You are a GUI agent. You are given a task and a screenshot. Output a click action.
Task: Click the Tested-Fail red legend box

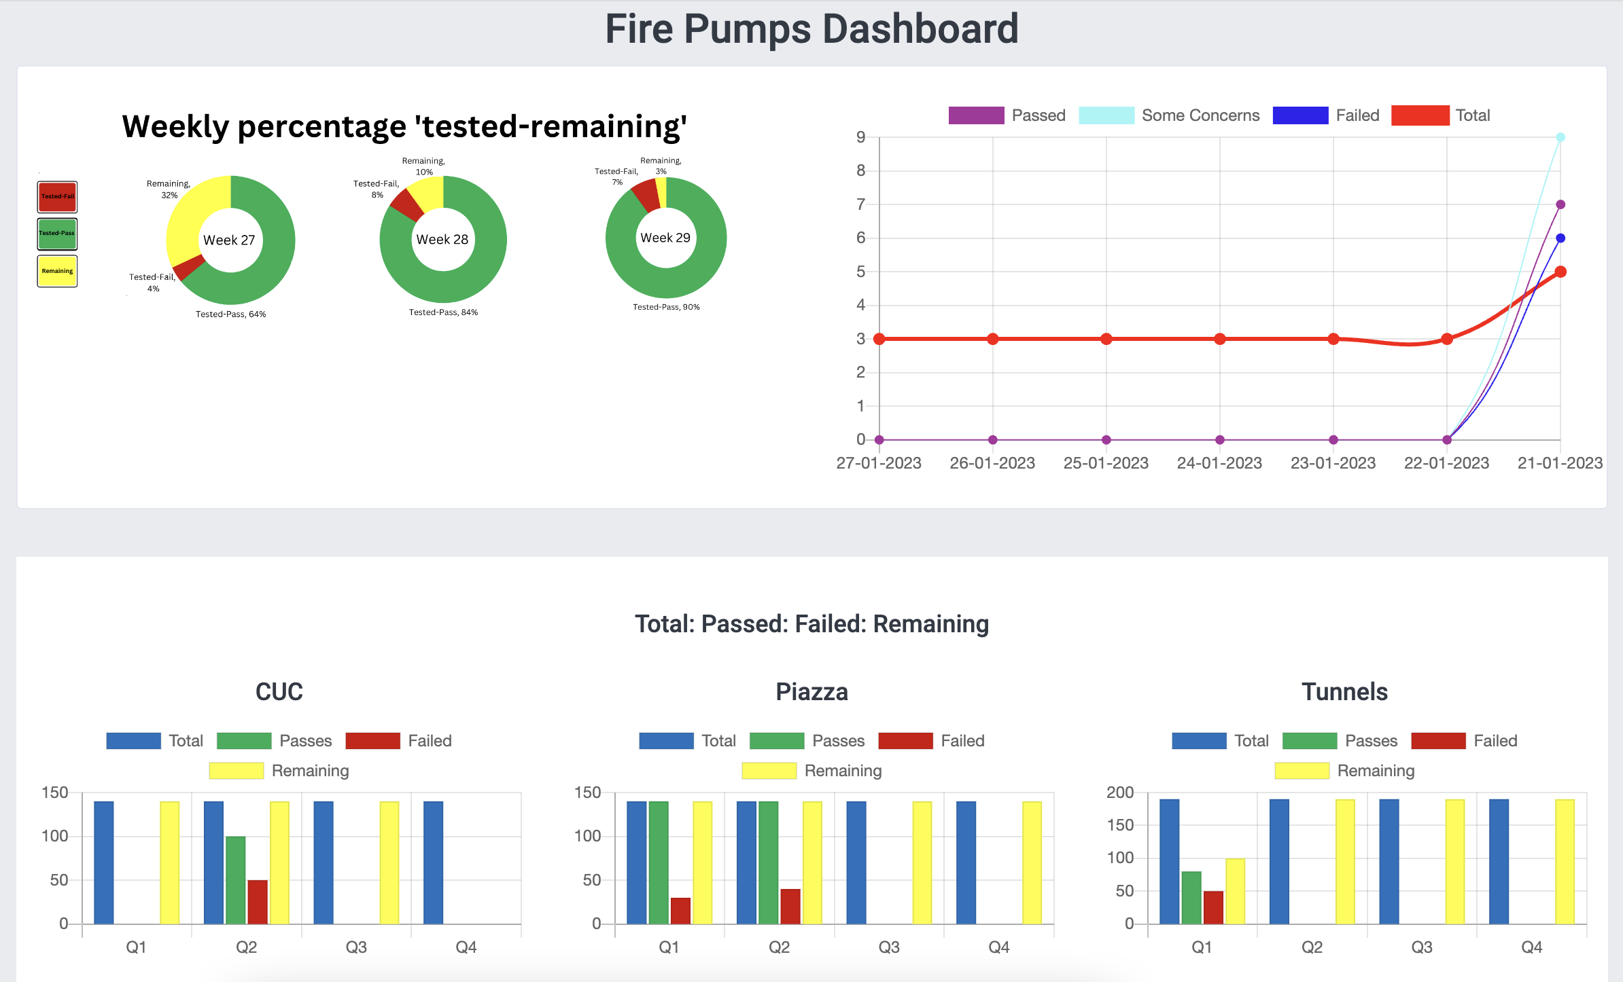(x=57, y=197)
